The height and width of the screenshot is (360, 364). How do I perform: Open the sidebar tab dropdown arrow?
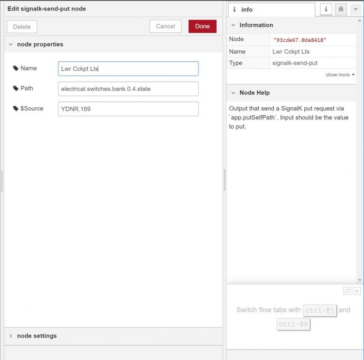point(355,9)
